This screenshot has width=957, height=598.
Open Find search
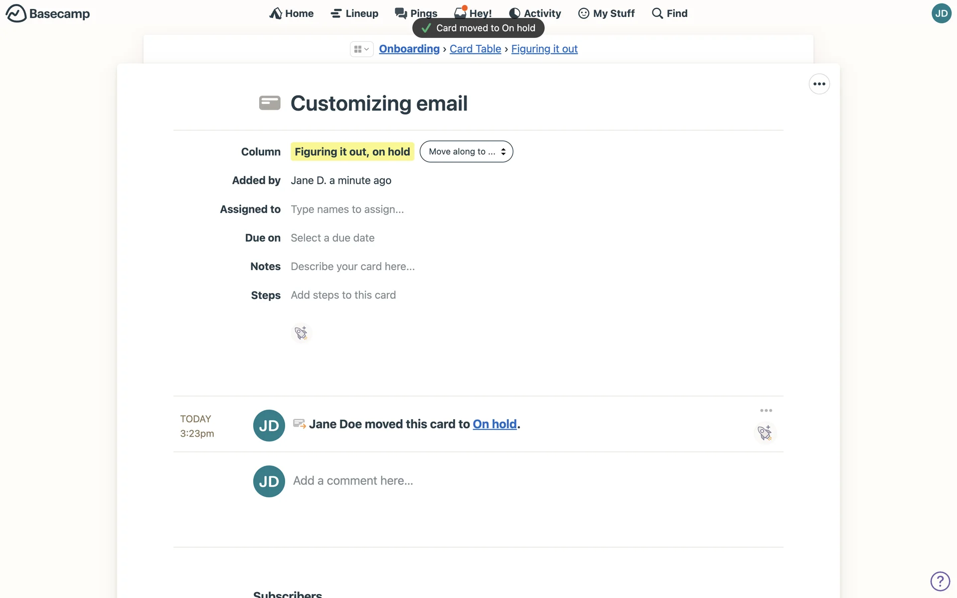pyautogui.click(x=669, y=13)
